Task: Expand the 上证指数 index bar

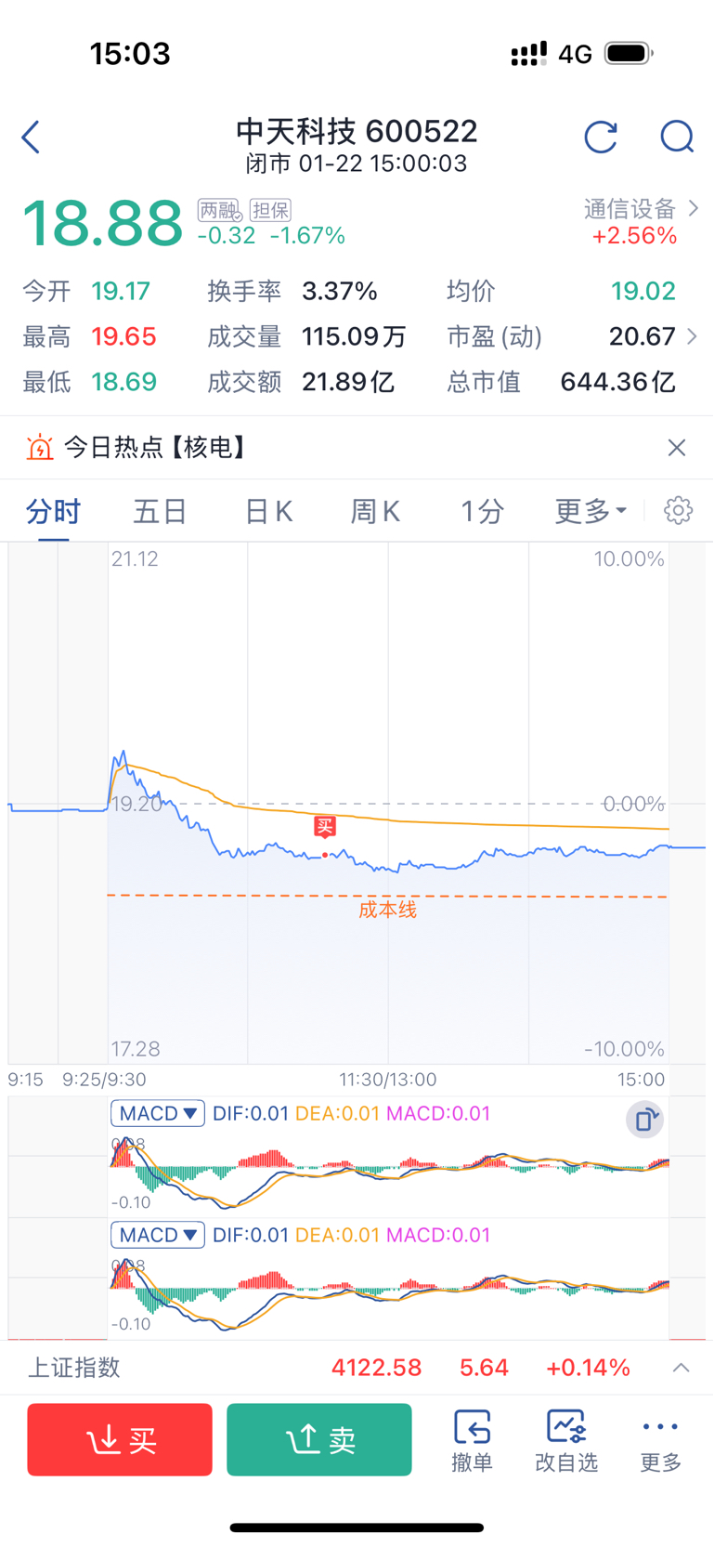Action: point(681,1368)
